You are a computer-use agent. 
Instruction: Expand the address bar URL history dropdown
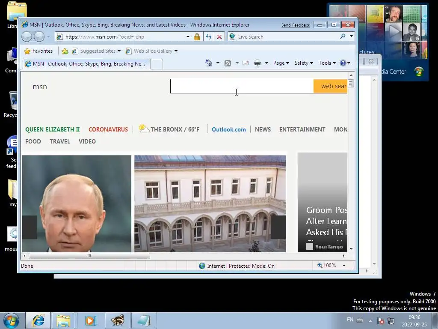click(188, 37)
